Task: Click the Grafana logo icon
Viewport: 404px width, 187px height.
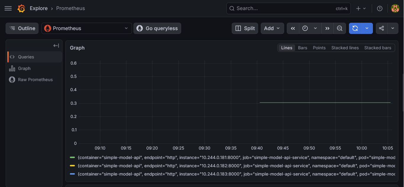Action: 21,9
